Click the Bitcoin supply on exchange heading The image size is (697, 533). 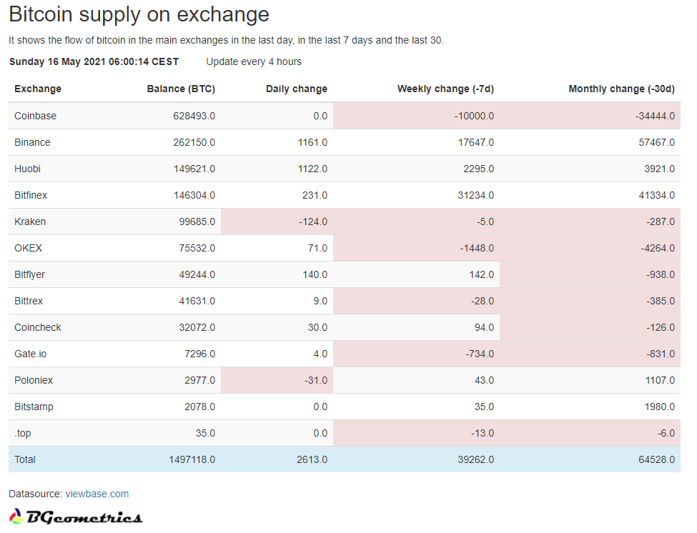(x=139, y=14)
